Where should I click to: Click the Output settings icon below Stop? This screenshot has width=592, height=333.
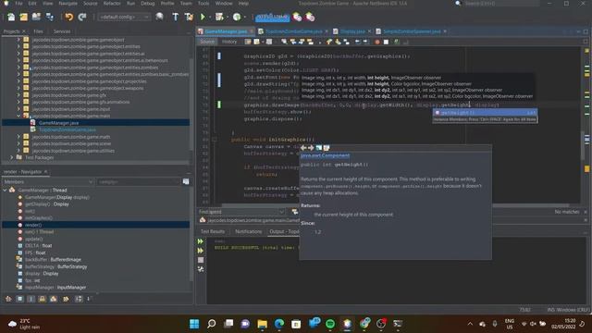pyautogui.click(x=201, y=269)
